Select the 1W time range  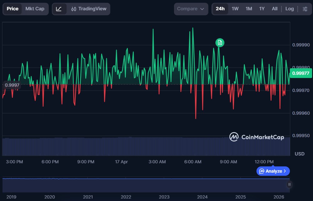click(235, 9)
